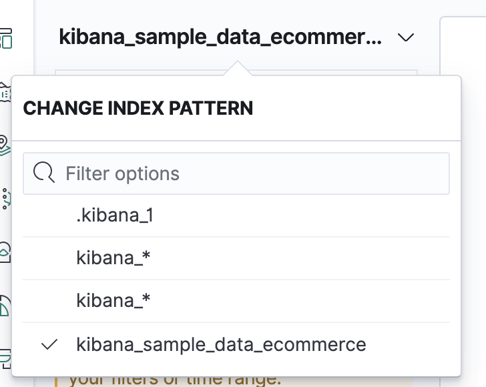The image size is (486, 387).
Task: Click the magnifier icon in Filter options
Action: coord(44,174)
